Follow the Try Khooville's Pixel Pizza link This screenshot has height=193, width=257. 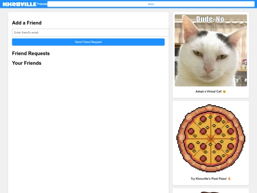[211, 179]
